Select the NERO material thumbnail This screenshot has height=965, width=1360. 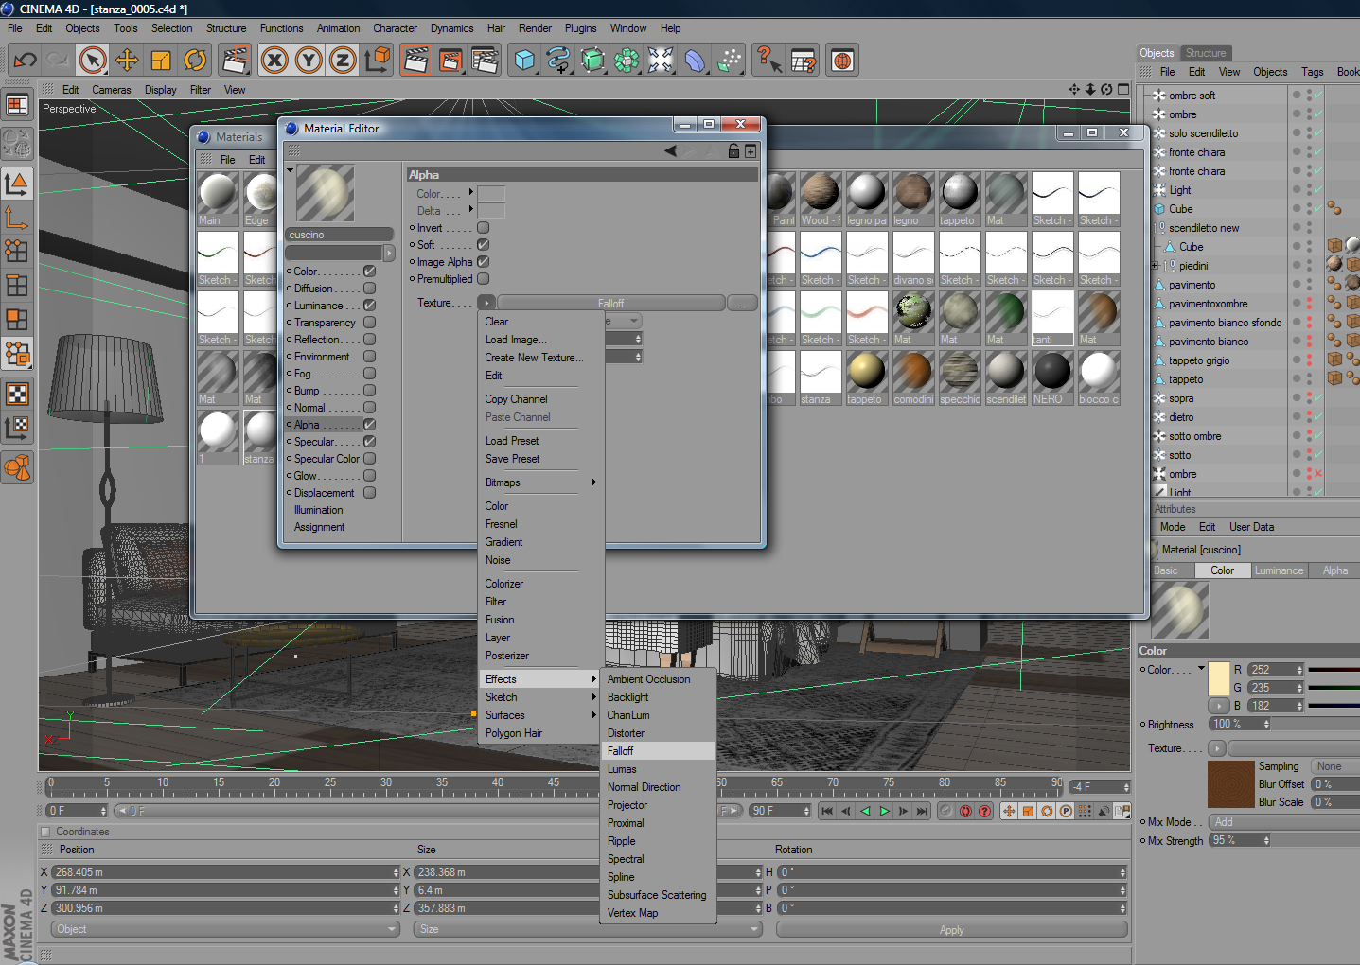pyautogui.click(x=1051, y=373)
